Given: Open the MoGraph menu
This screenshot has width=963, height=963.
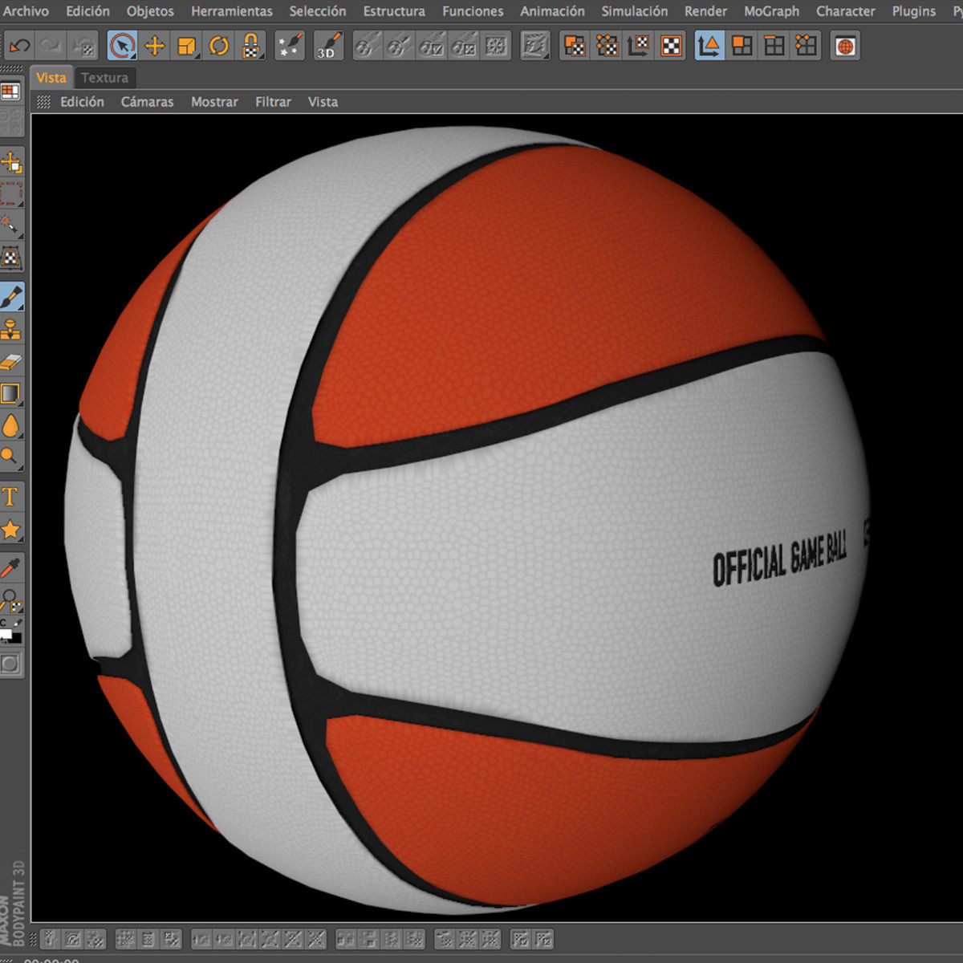Looking at the screenshot, I should click(771, 11).
